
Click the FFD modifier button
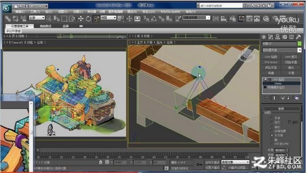(271, 62)
